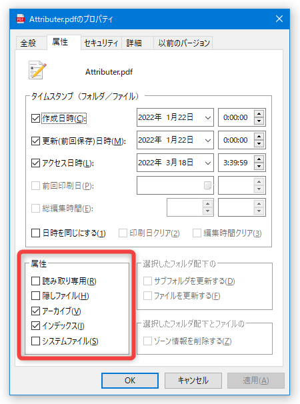Switch to the 全般 tab
Screen dimensions: 300x404
[31, 43]
